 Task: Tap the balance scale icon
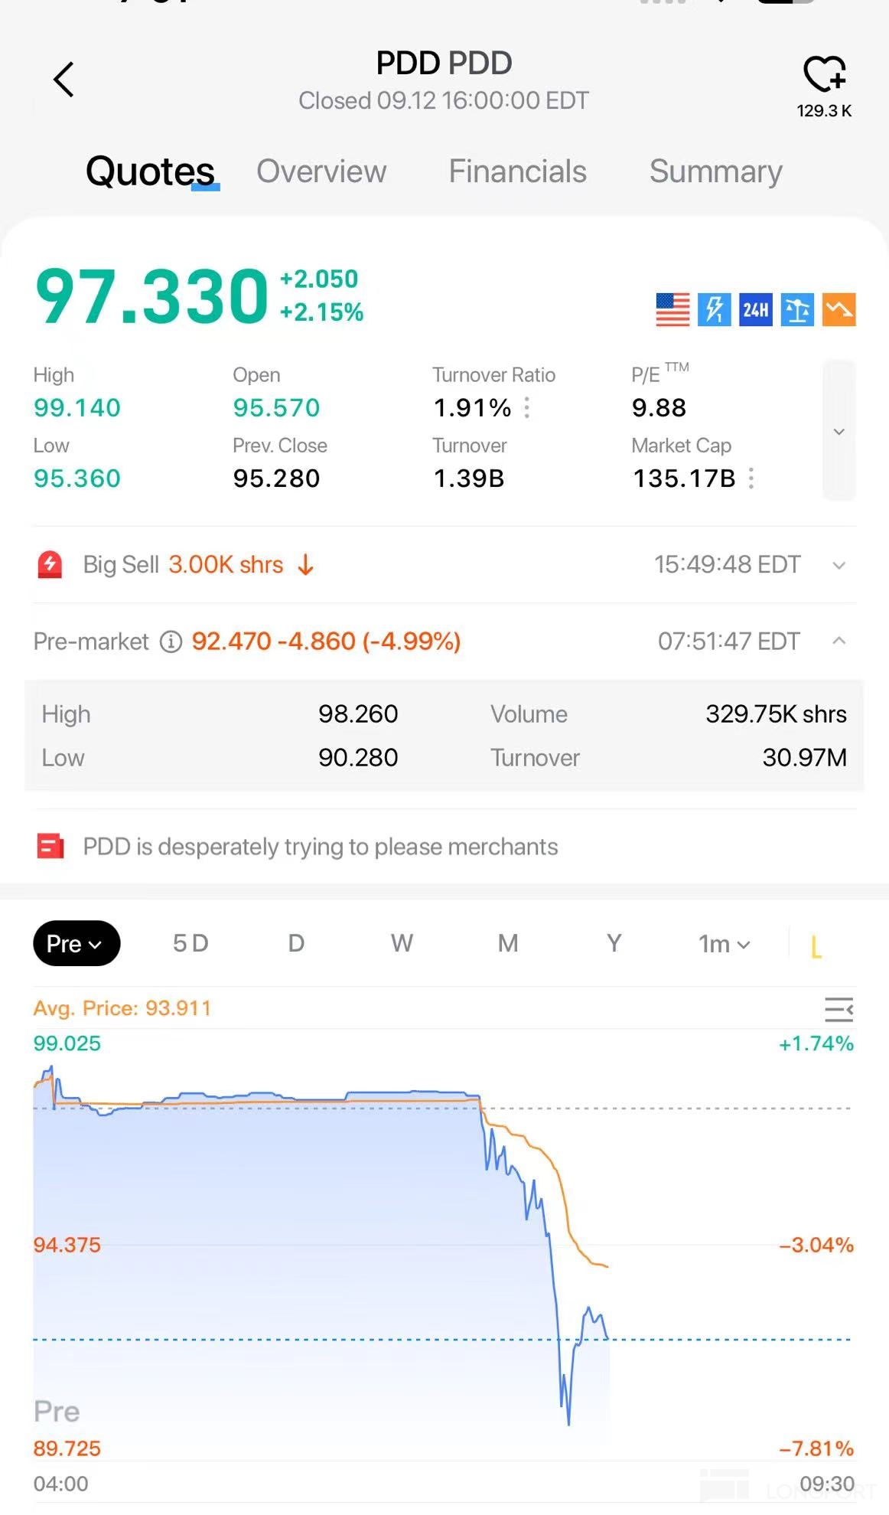tap(797, 310)
